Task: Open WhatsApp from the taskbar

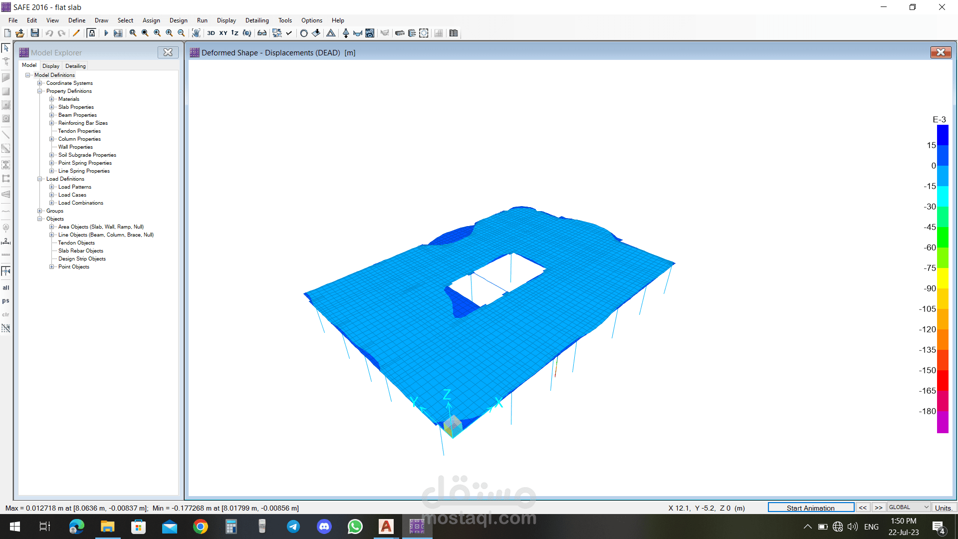Action: tap(355, 527)
